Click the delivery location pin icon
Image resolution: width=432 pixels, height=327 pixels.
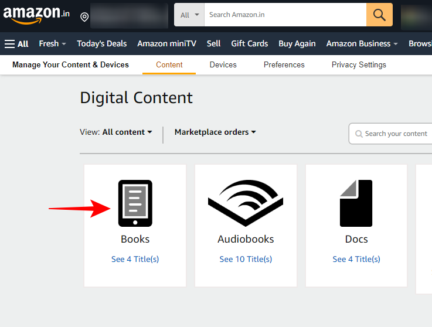(x=84, y=16)
